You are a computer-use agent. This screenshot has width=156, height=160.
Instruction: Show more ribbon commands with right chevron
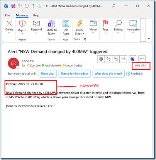[x=143, y=30]
